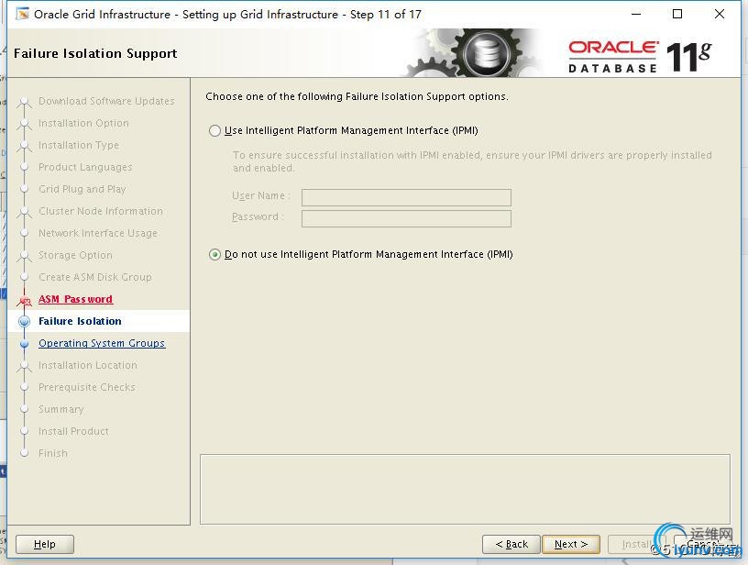The image size is (748, 565).
Task: Select the Failure Isolation step
Action: (x=80, y=321)
